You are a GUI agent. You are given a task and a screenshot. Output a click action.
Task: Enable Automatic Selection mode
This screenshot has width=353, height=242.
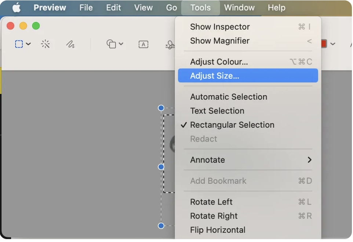[229, 97]
